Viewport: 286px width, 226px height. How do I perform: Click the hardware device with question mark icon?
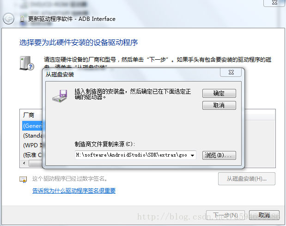click(27, 63)
